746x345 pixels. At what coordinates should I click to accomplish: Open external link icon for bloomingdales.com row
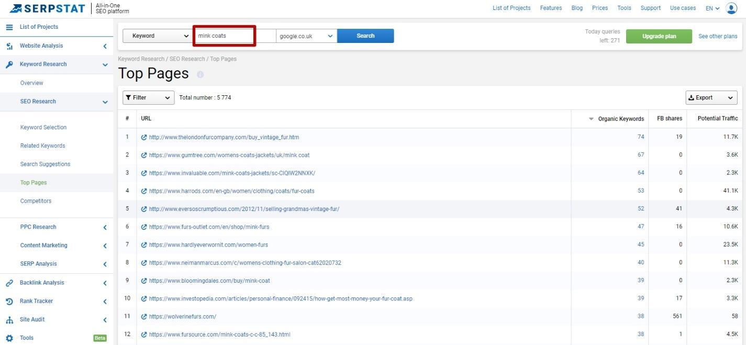(x=144, y=281)
